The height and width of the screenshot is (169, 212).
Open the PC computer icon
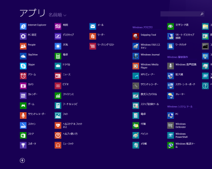[170, 115]
